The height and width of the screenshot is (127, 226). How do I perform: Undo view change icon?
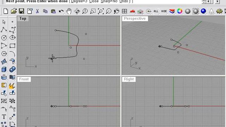pos(117,11)
